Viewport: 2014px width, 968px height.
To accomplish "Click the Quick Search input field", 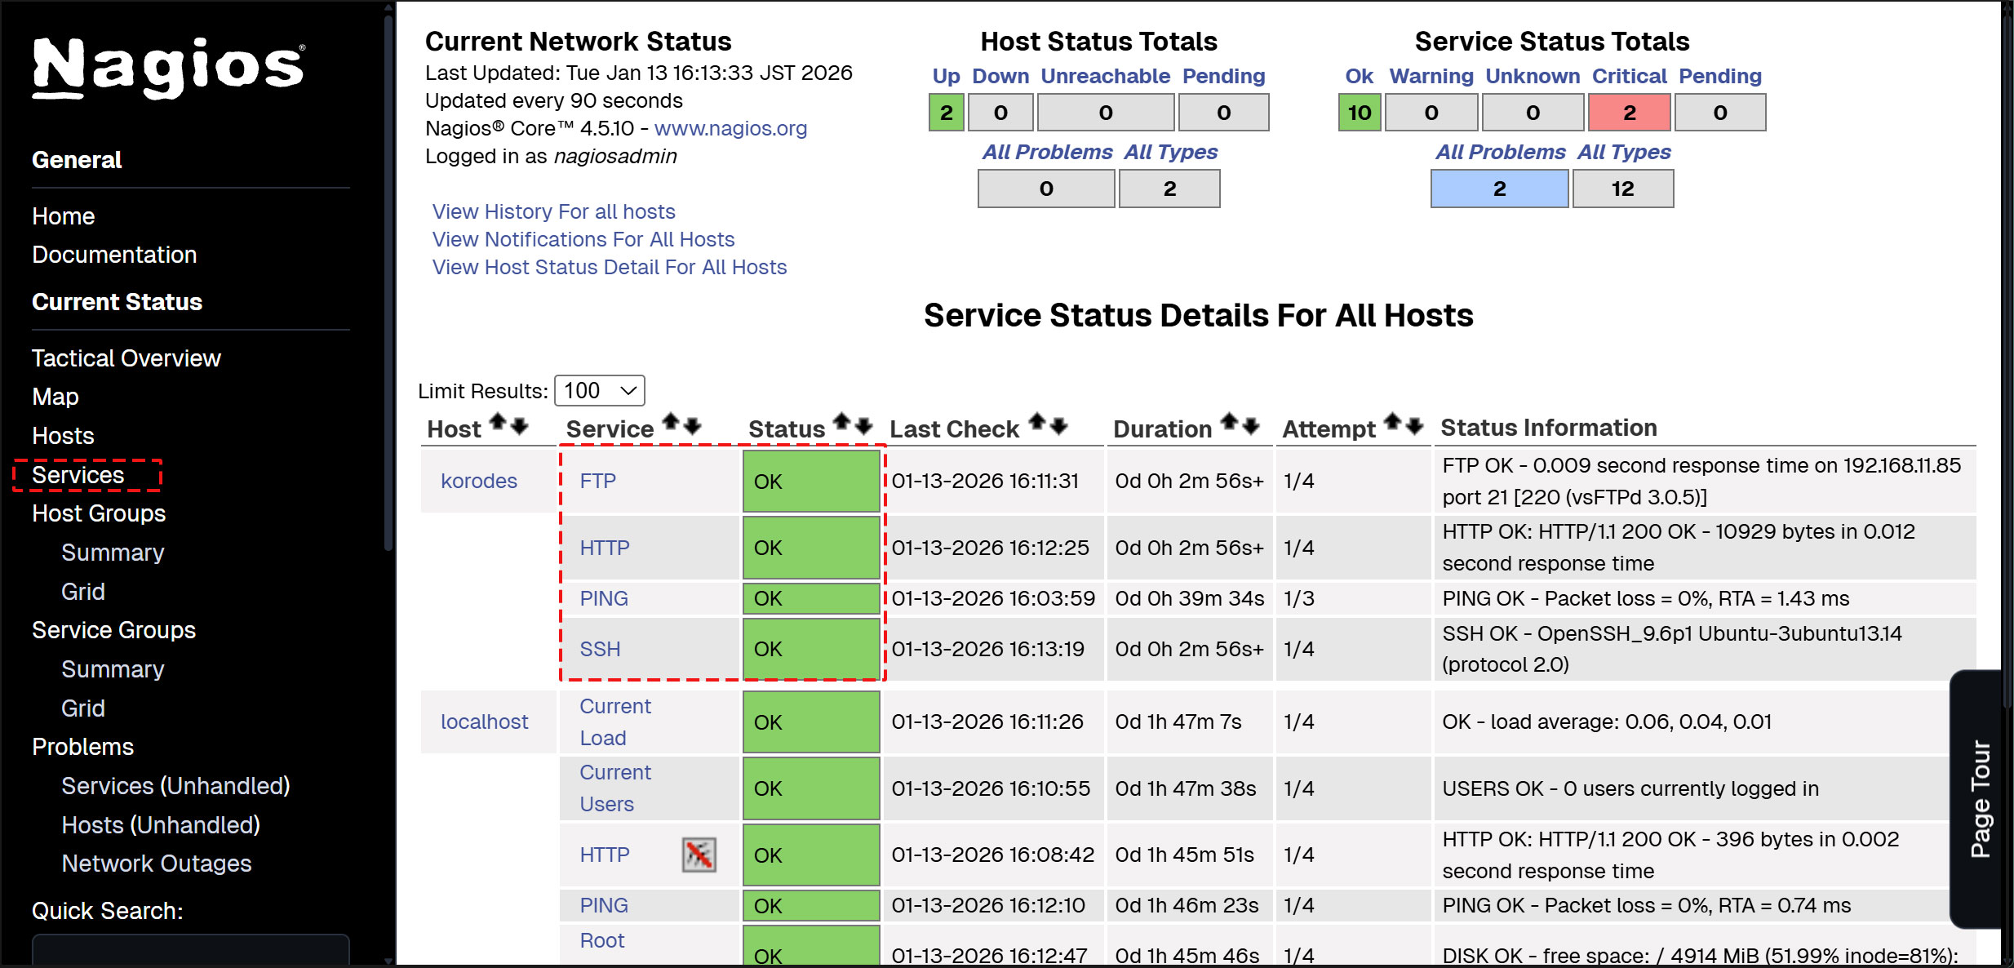I will [190, 951].
